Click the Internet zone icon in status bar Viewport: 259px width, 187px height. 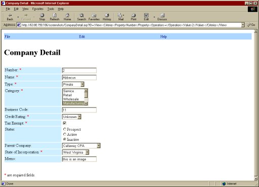[224, 183]
